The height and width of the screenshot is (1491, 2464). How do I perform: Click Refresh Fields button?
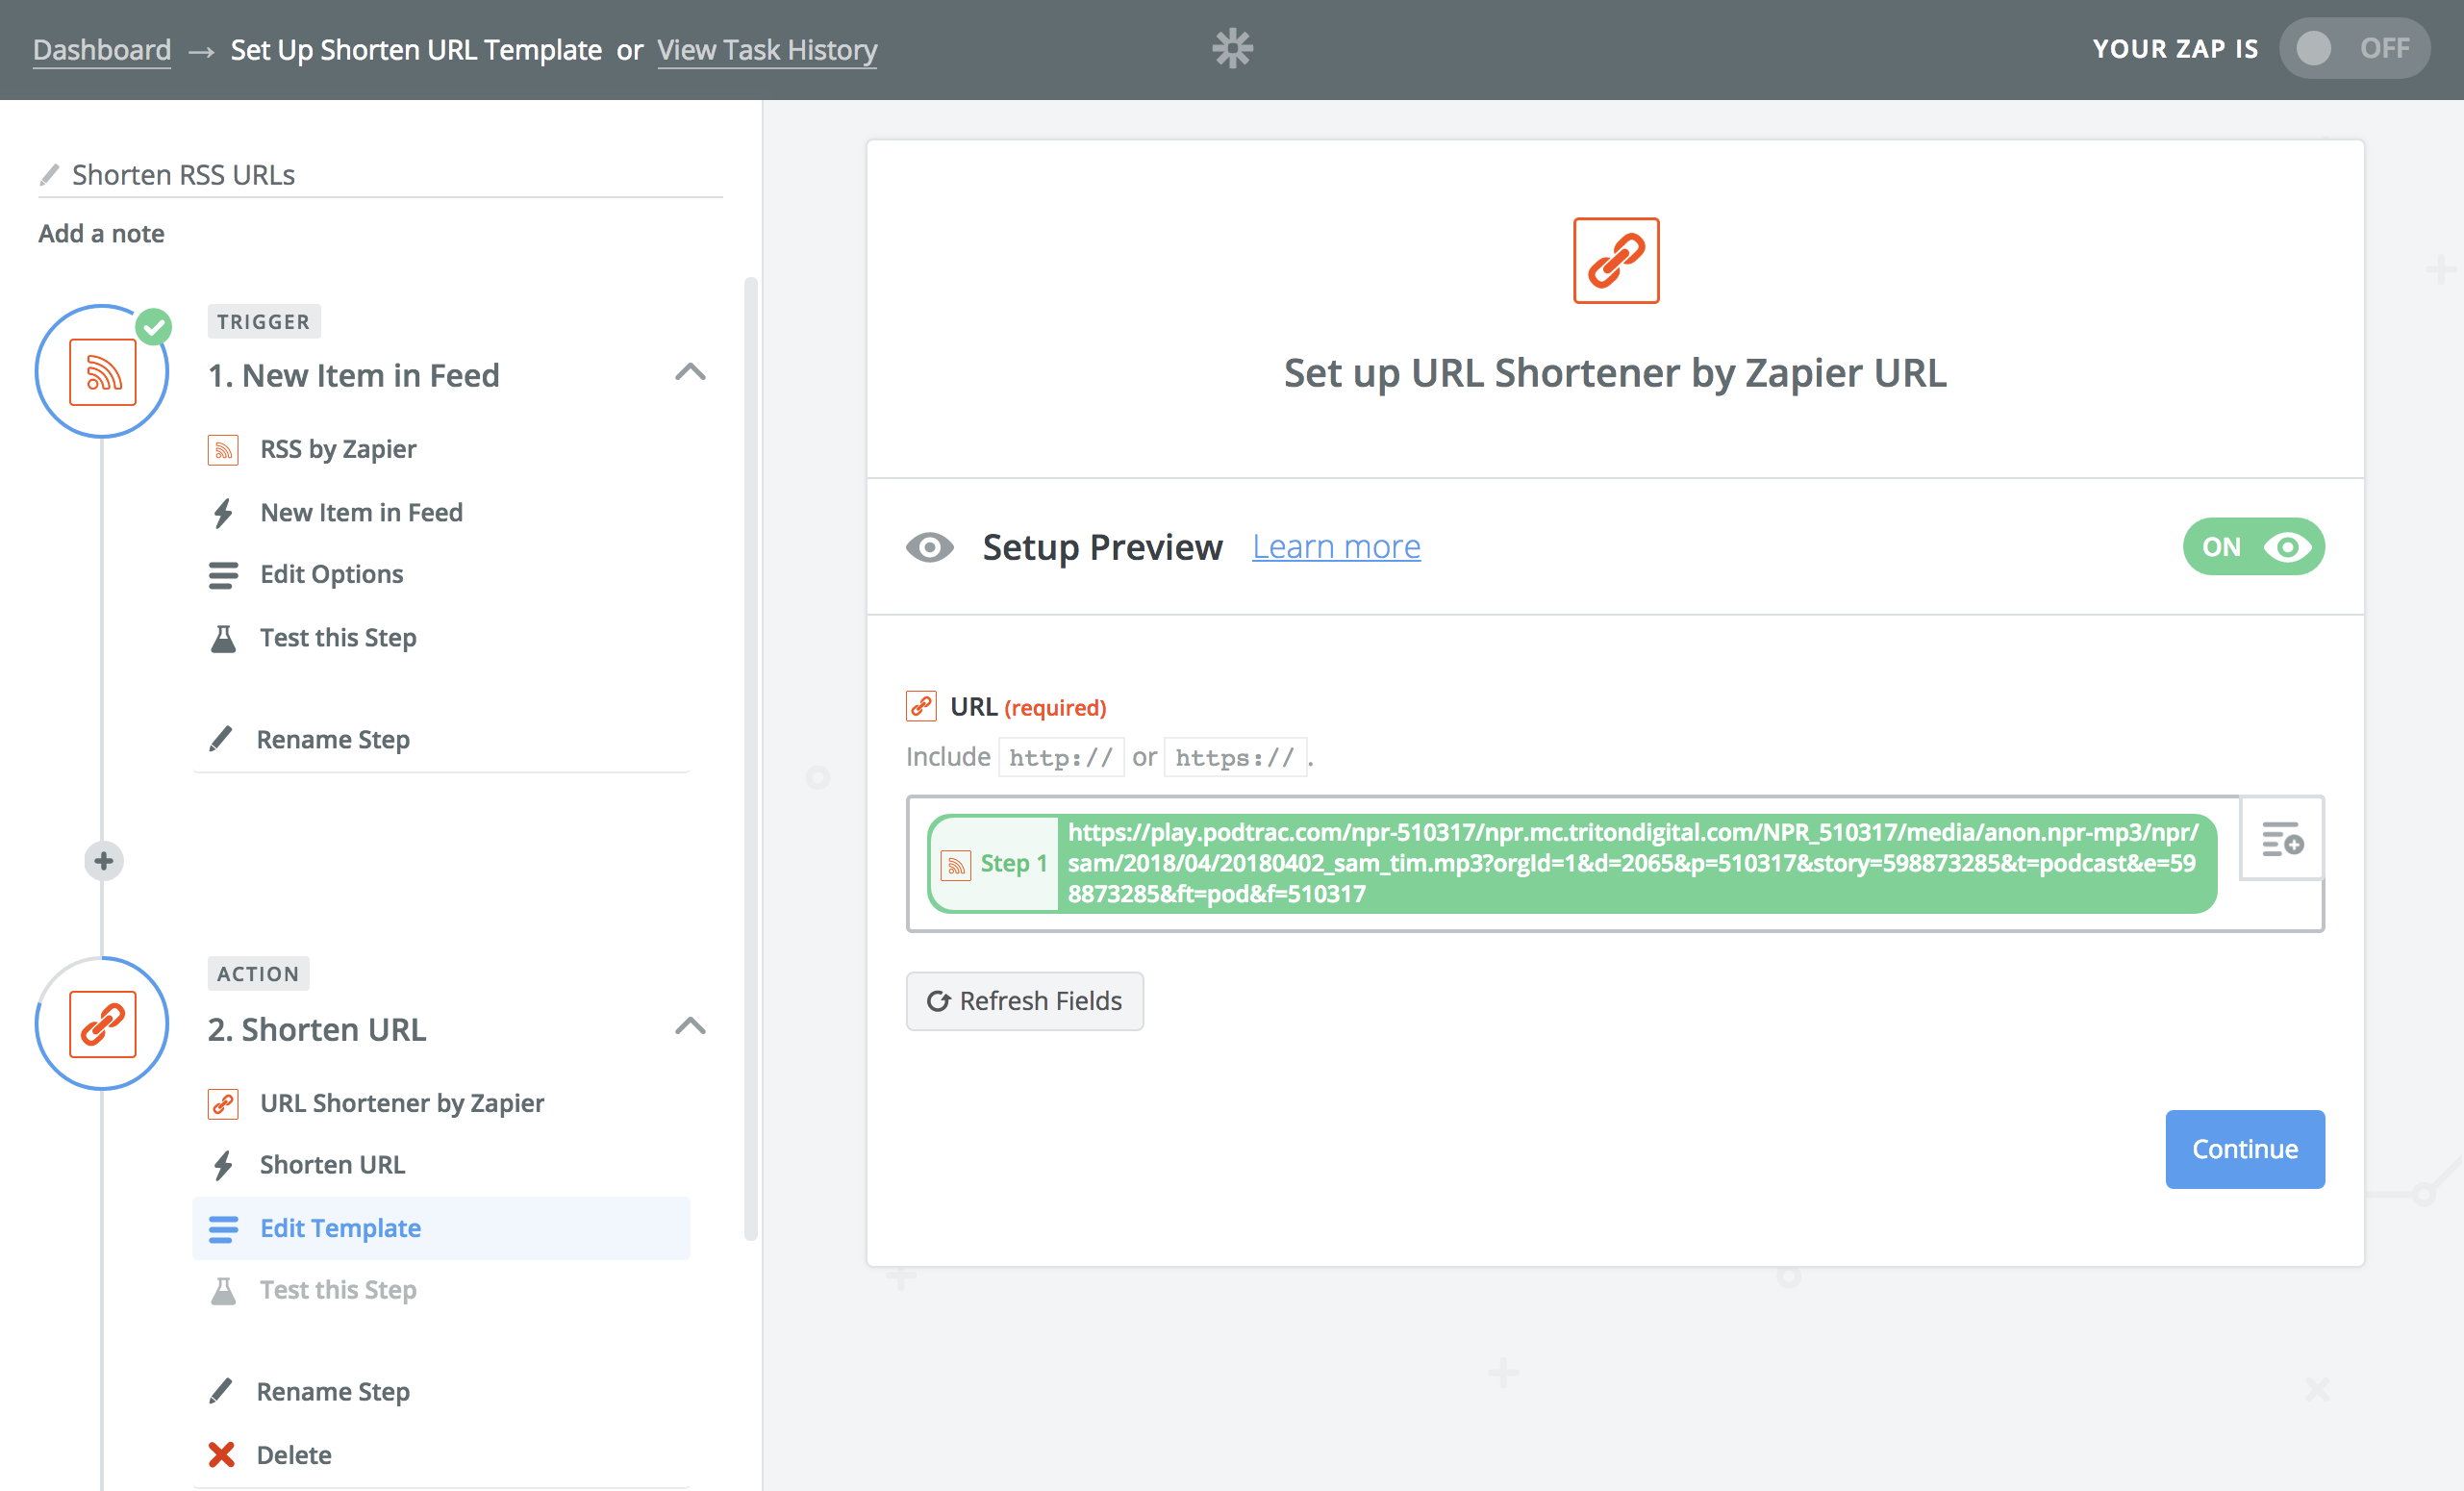[x=1024, y=1001]
